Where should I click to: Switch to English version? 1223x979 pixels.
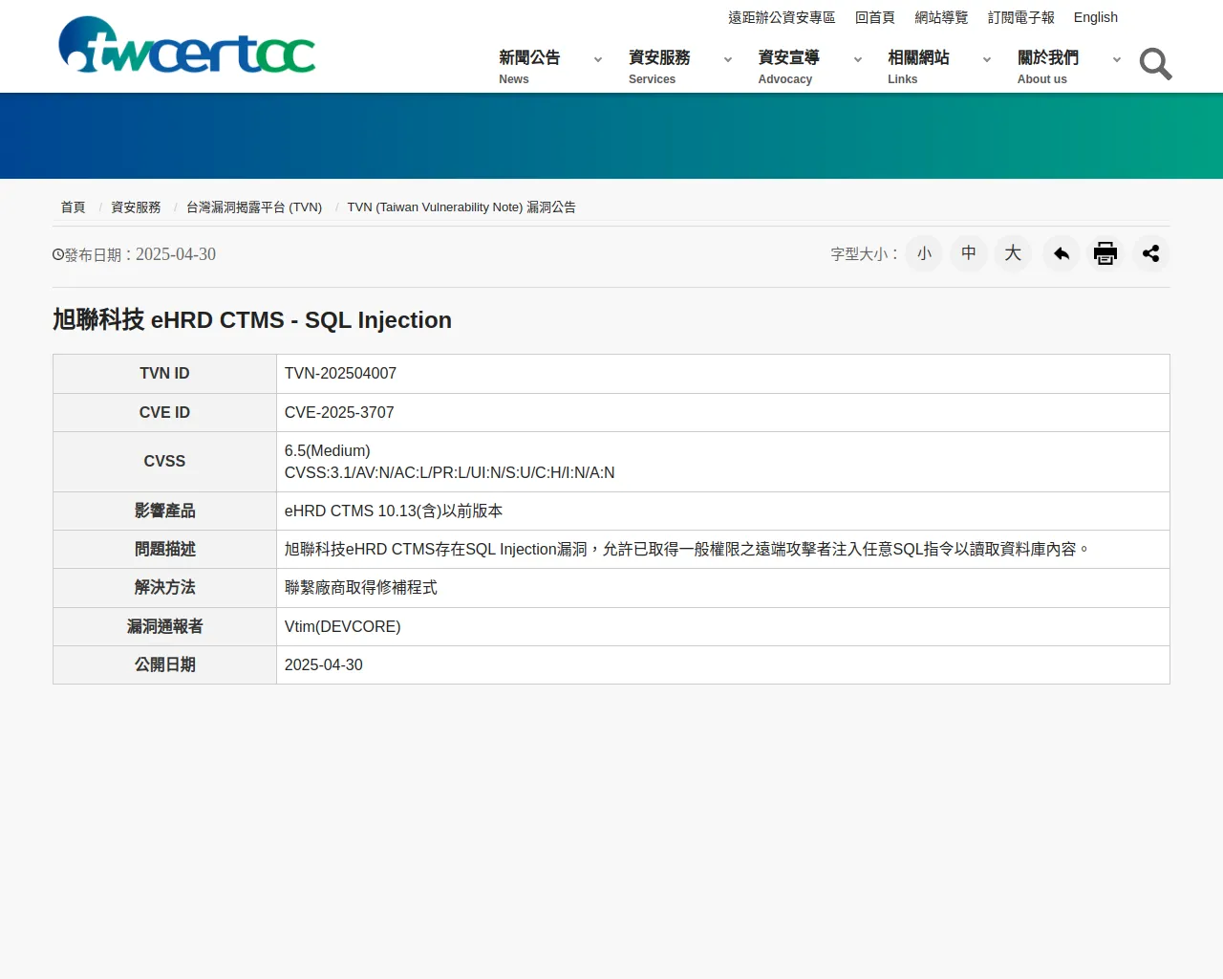click(1095, 17)
